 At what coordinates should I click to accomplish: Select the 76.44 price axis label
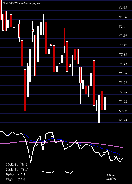[123, 64]
